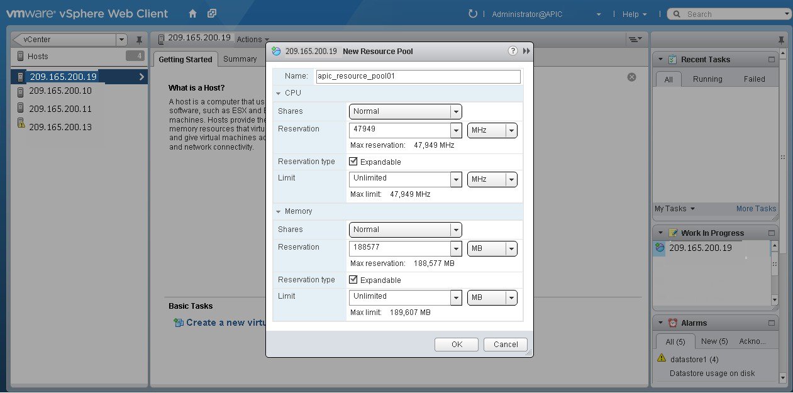The width and height of the screenshot is (793, 393).
Task: Click the resource pool Name field
Action: pos(418,77)
